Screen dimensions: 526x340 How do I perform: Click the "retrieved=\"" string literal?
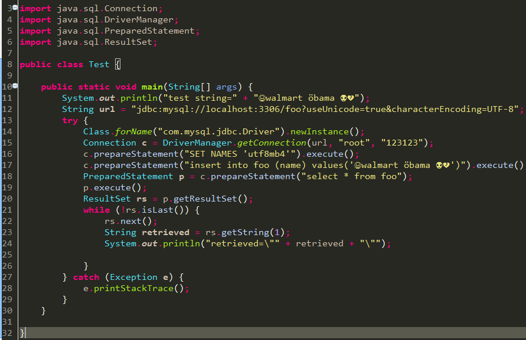point(243,243)
